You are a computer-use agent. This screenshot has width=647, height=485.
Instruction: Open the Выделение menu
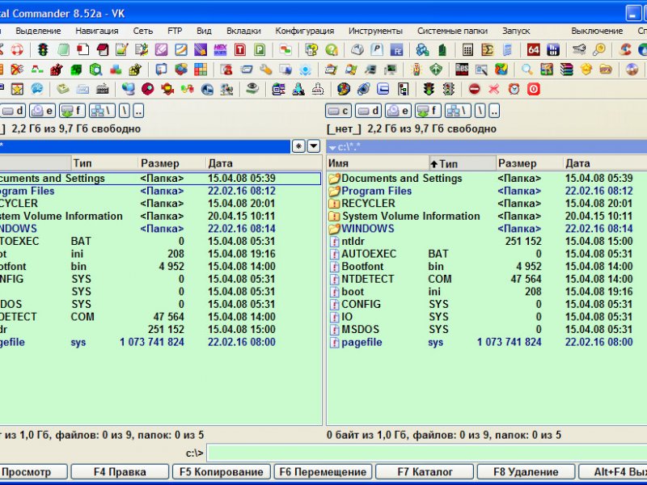click(x=38, y=31)
